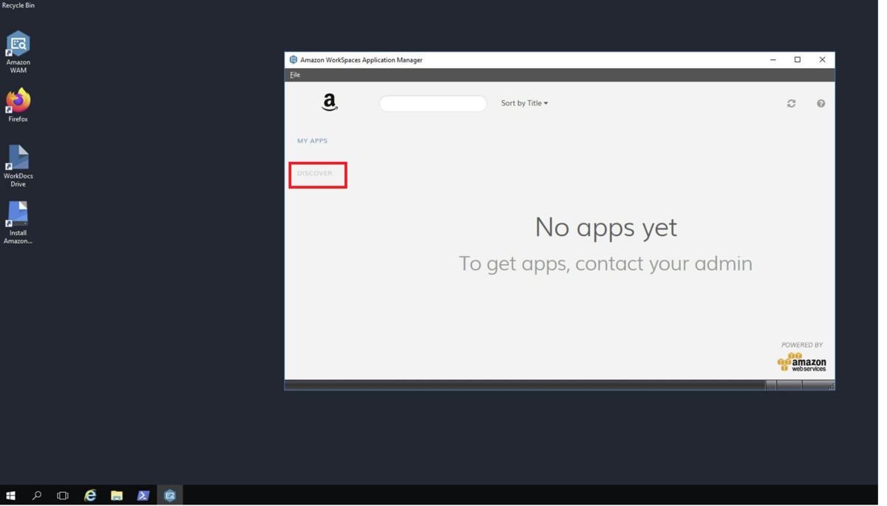The image size is (887, 506).
Task: Focus the app search field
Action: tap(433, 104)
